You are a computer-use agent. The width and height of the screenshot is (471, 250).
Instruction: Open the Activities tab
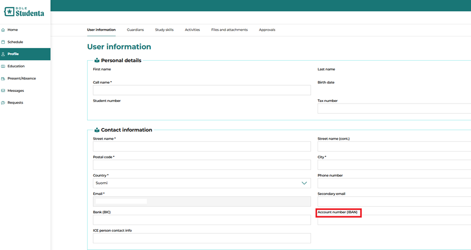coord(192,30)
